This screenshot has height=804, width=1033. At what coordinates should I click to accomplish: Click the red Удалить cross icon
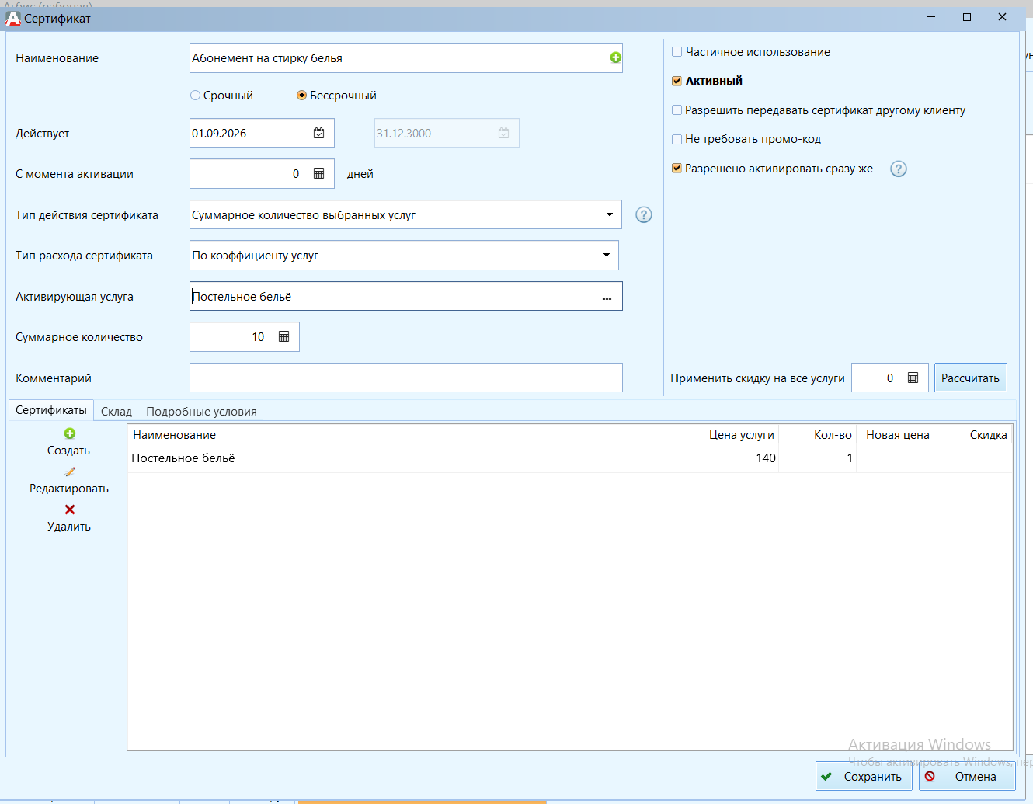click(69, 510)
